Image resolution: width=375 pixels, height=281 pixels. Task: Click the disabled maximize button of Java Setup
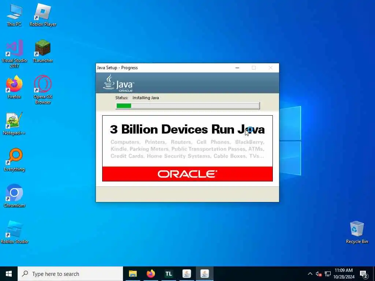254,68
